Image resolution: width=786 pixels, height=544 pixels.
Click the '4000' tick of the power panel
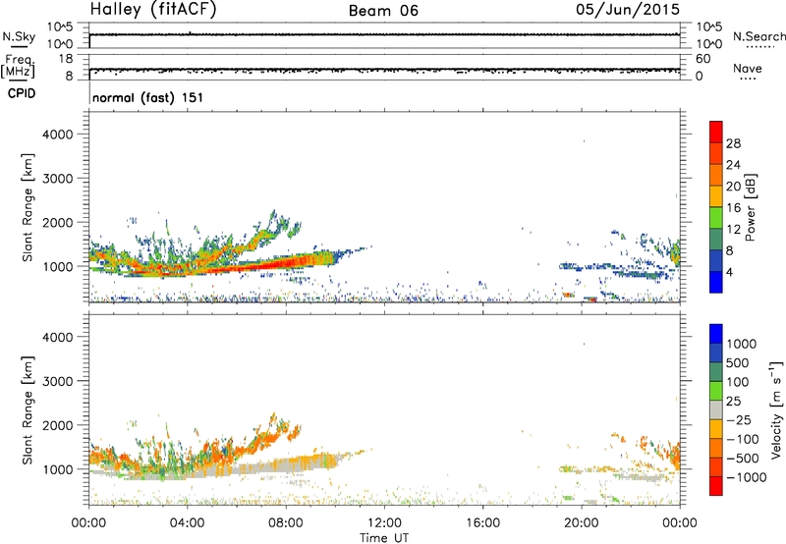click(57, 135)
